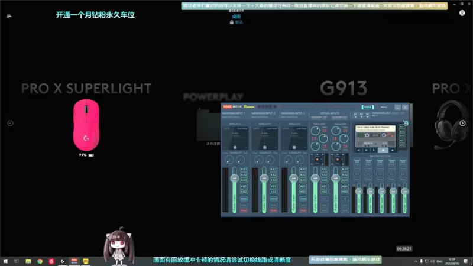This screenshot has width=473, height=266.
Task: Open notification center in system tray
Action: [x=465, y=261]
